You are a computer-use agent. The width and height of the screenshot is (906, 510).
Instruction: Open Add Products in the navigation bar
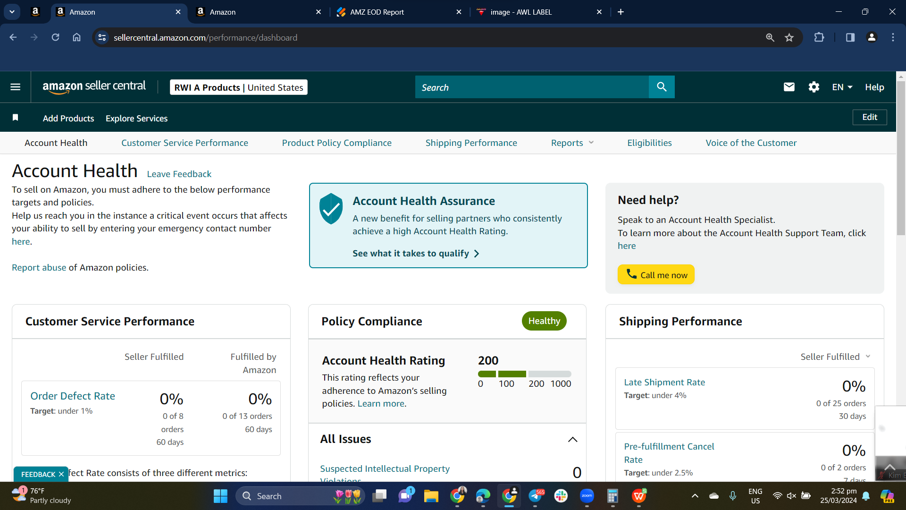68,118
